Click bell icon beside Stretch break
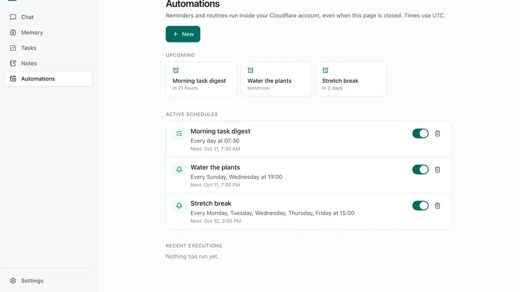 tap(179, 205)
